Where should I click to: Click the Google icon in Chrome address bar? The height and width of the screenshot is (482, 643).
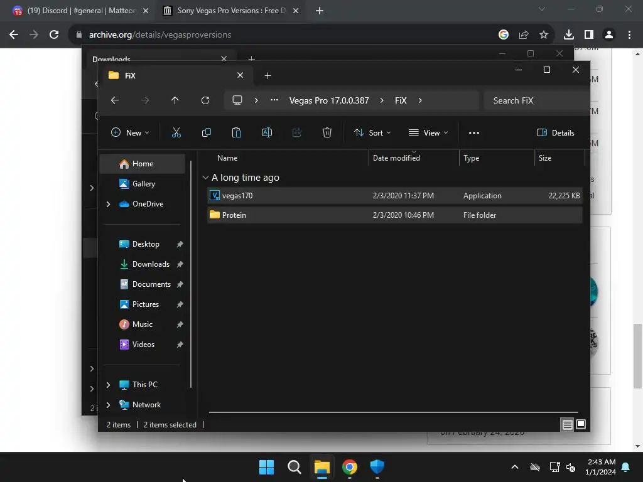click(x=504, y=35)
